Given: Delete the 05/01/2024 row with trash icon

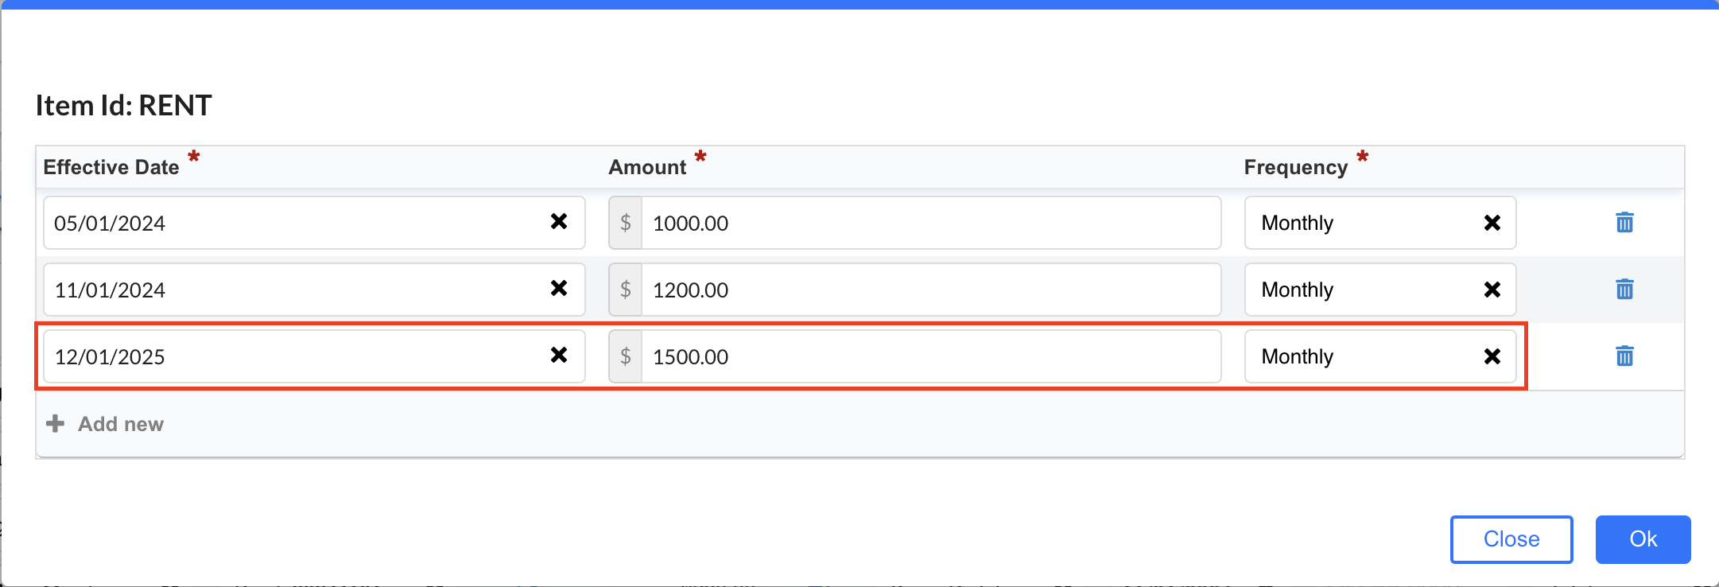Looking at the screenshot, I should point(1624,223).
